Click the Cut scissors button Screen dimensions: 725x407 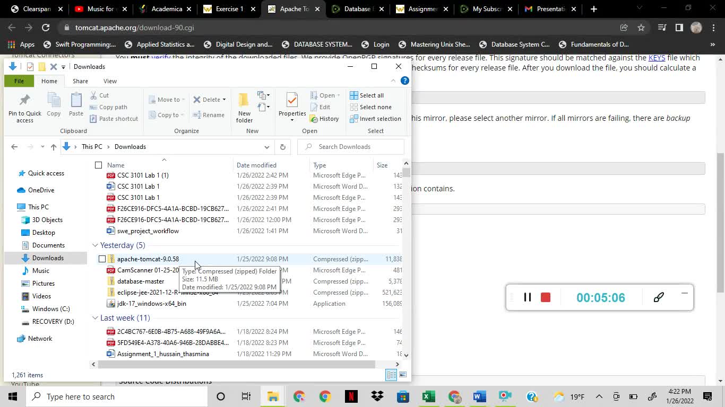pyautogui.click(x=99, y=95)
